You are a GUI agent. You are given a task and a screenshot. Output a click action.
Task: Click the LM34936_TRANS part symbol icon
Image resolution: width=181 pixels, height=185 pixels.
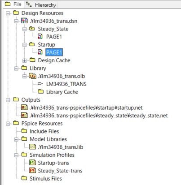(x=40, y=84)
